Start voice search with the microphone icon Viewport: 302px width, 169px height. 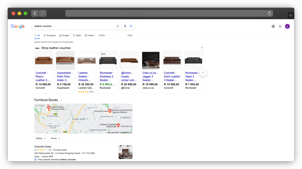click(x=125, y=26)
